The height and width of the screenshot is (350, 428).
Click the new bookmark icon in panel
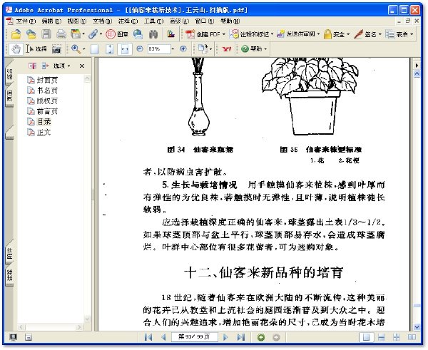[x=32, y=66]
